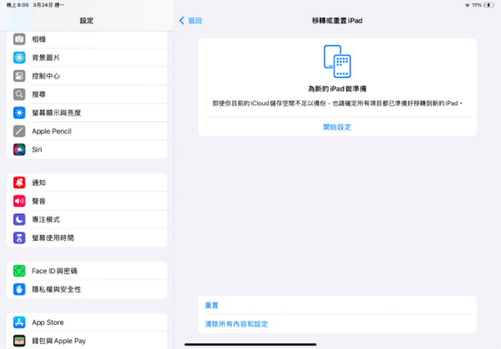
Task: Select the 錢包與 Apple Pay label
Action: coord(59,340)
